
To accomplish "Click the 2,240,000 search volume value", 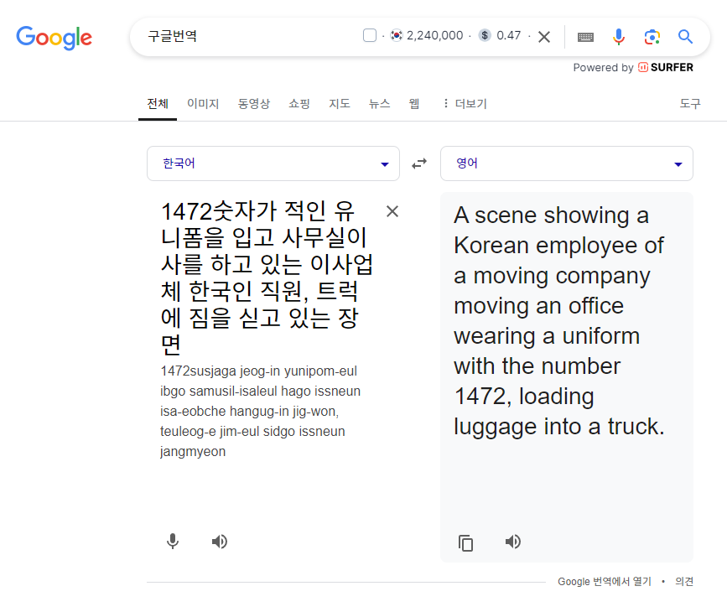I will click(x=435, y=35).
